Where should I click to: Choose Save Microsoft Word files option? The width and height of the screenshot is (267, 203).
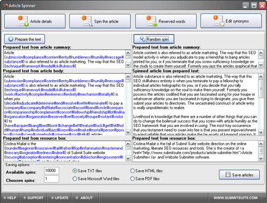click(74, 179)
